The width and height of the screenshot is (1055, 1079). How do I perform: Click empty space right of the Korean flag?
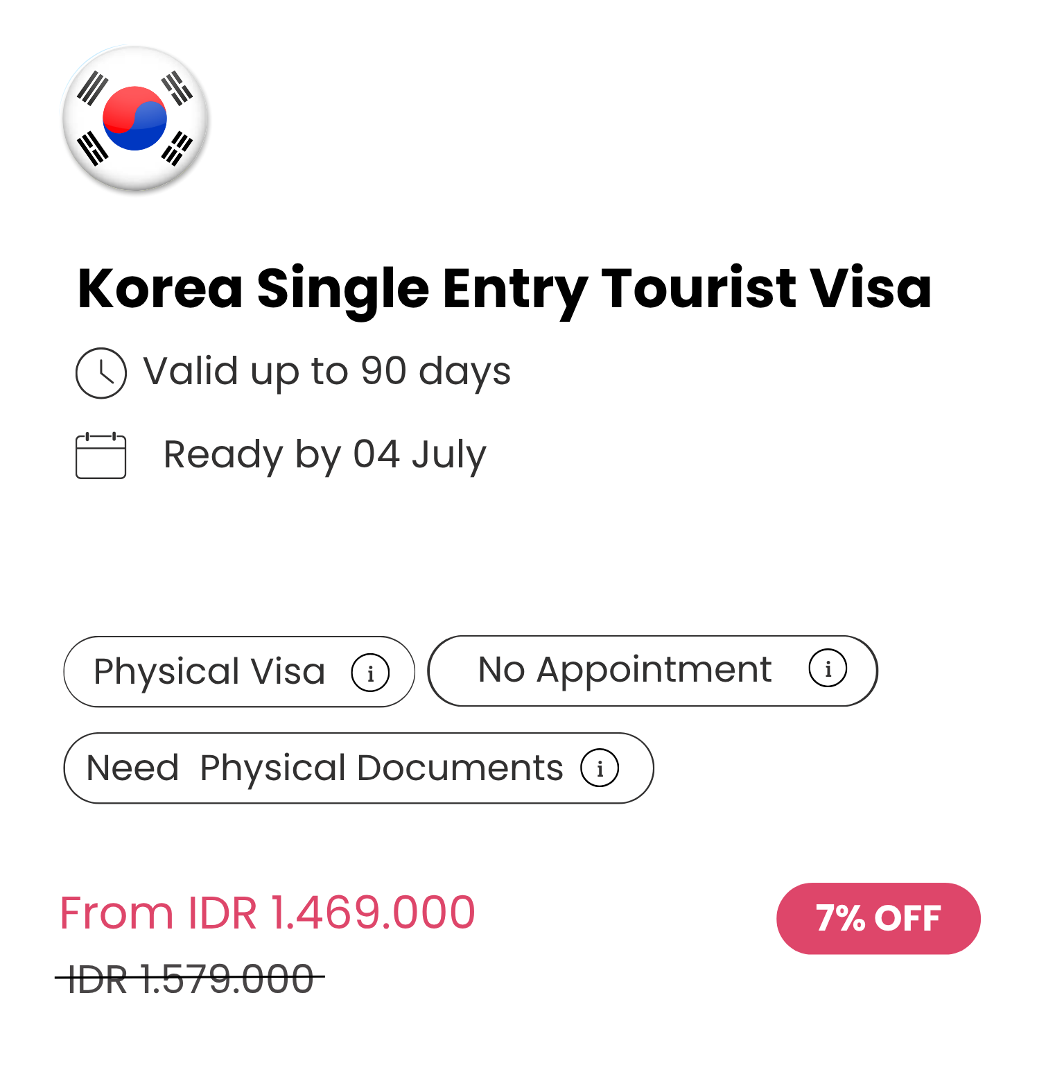(x=555, y=119)
